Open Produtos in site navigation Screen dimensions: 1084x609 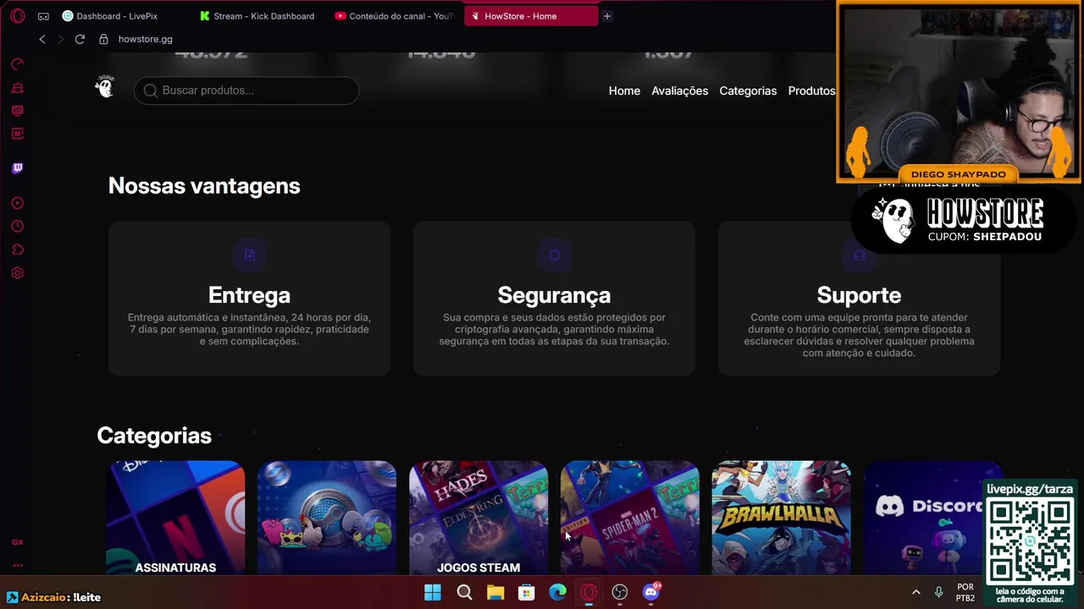tap(811, 91)
